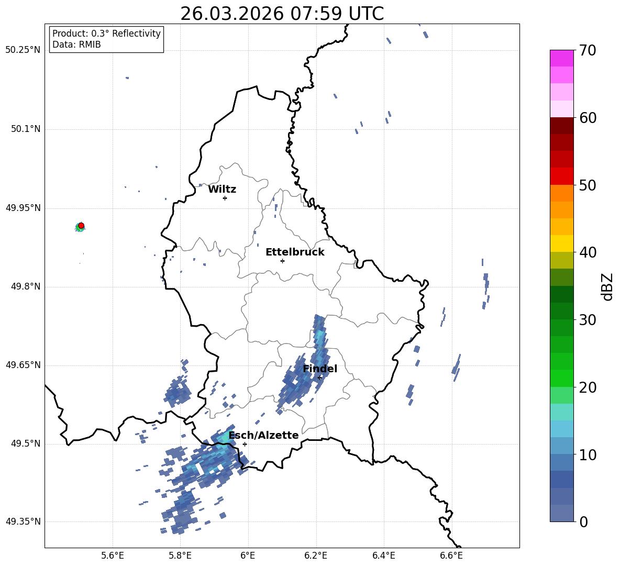This screenshot has width=620, height=566.
Task: Click the 6°E longitude label
Action: [x=248, y=556]
